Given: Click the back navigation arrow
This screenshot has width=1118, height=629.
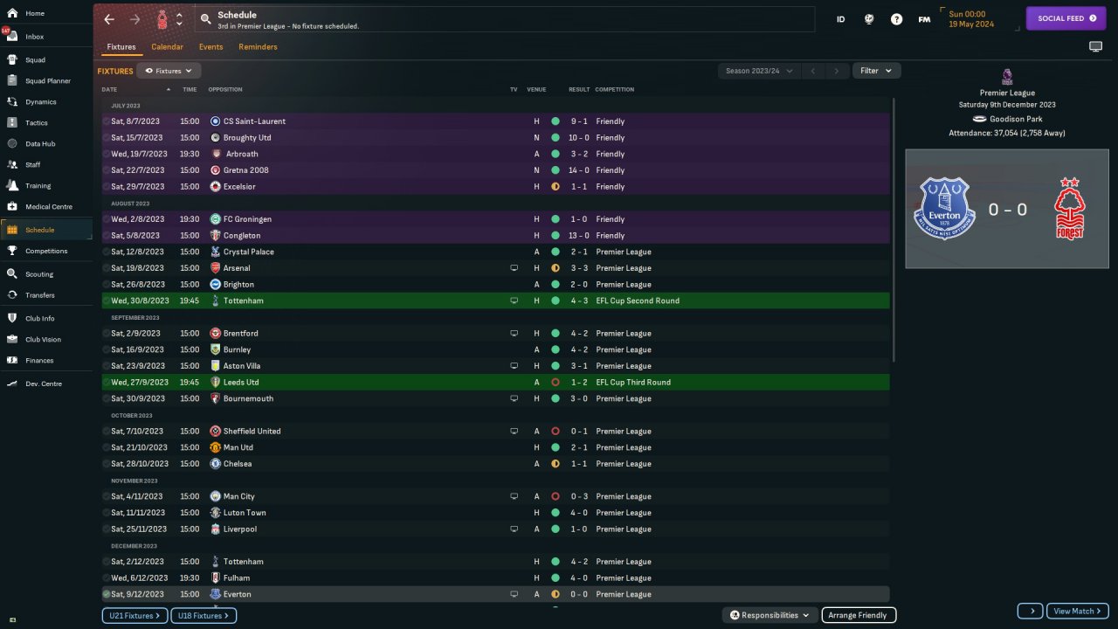Looking at the screenshot, I should (109, 19).
